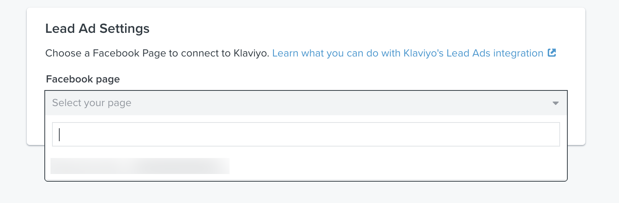Collapse the "Select your page" dropdown
Viewport: 619px width, 203px height.
point(306,103)
